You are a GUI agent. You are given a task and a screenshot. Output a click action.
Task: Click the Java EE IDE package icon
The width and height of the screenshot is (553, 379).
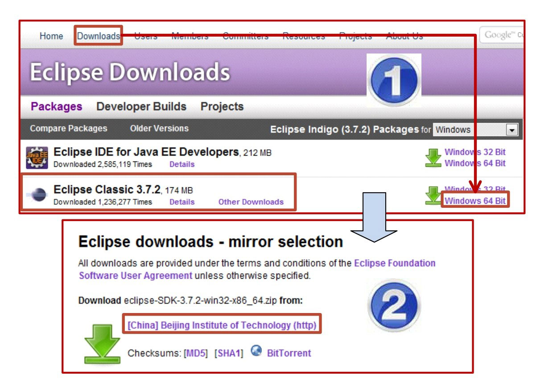(x=37, y=157)
